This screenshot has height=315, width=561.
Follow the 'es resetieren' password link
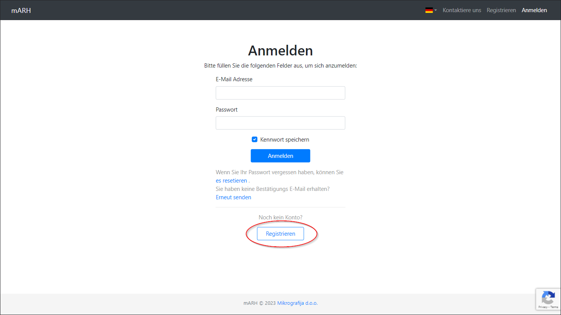point(231,181)
